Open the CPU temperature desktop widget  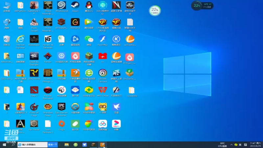point(202,6)
